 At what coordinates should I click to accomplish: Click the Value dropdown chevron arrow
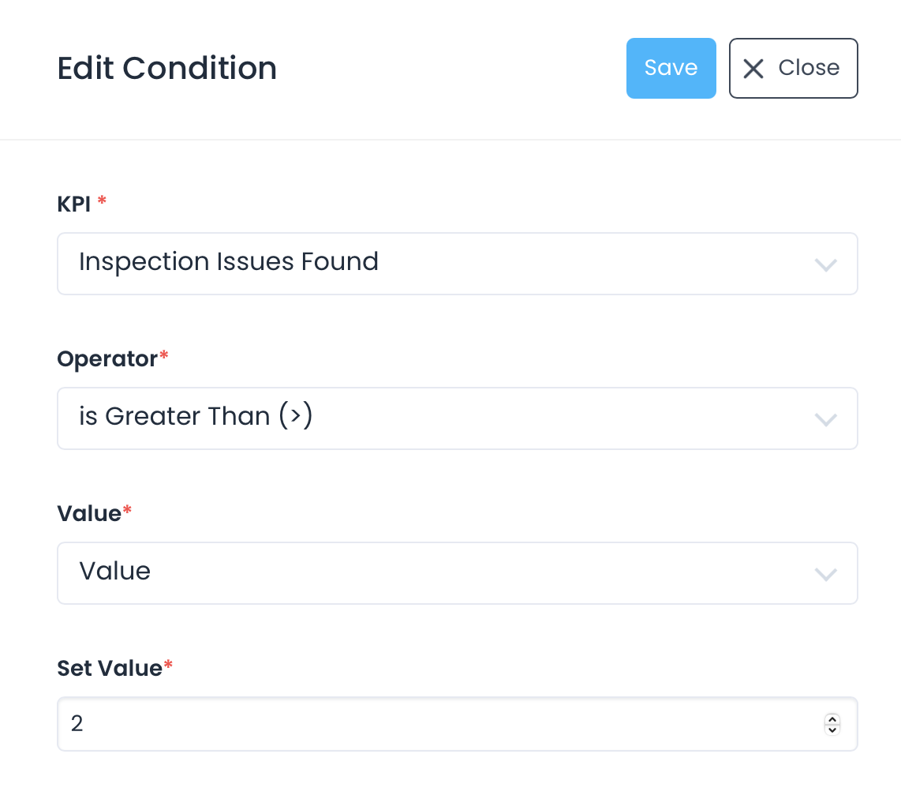click(825, 574)
